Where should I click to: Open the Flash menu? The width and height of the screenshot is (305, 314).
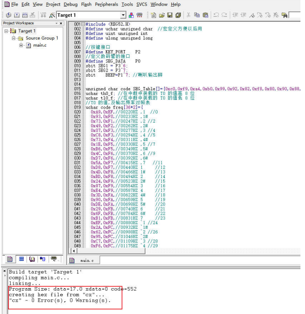[86, 4]
